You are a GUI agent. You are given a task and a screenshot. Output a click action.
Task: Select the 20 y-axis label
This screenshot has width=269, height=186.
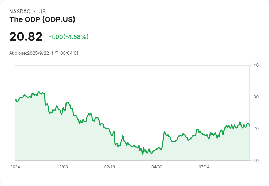[256, 129]
